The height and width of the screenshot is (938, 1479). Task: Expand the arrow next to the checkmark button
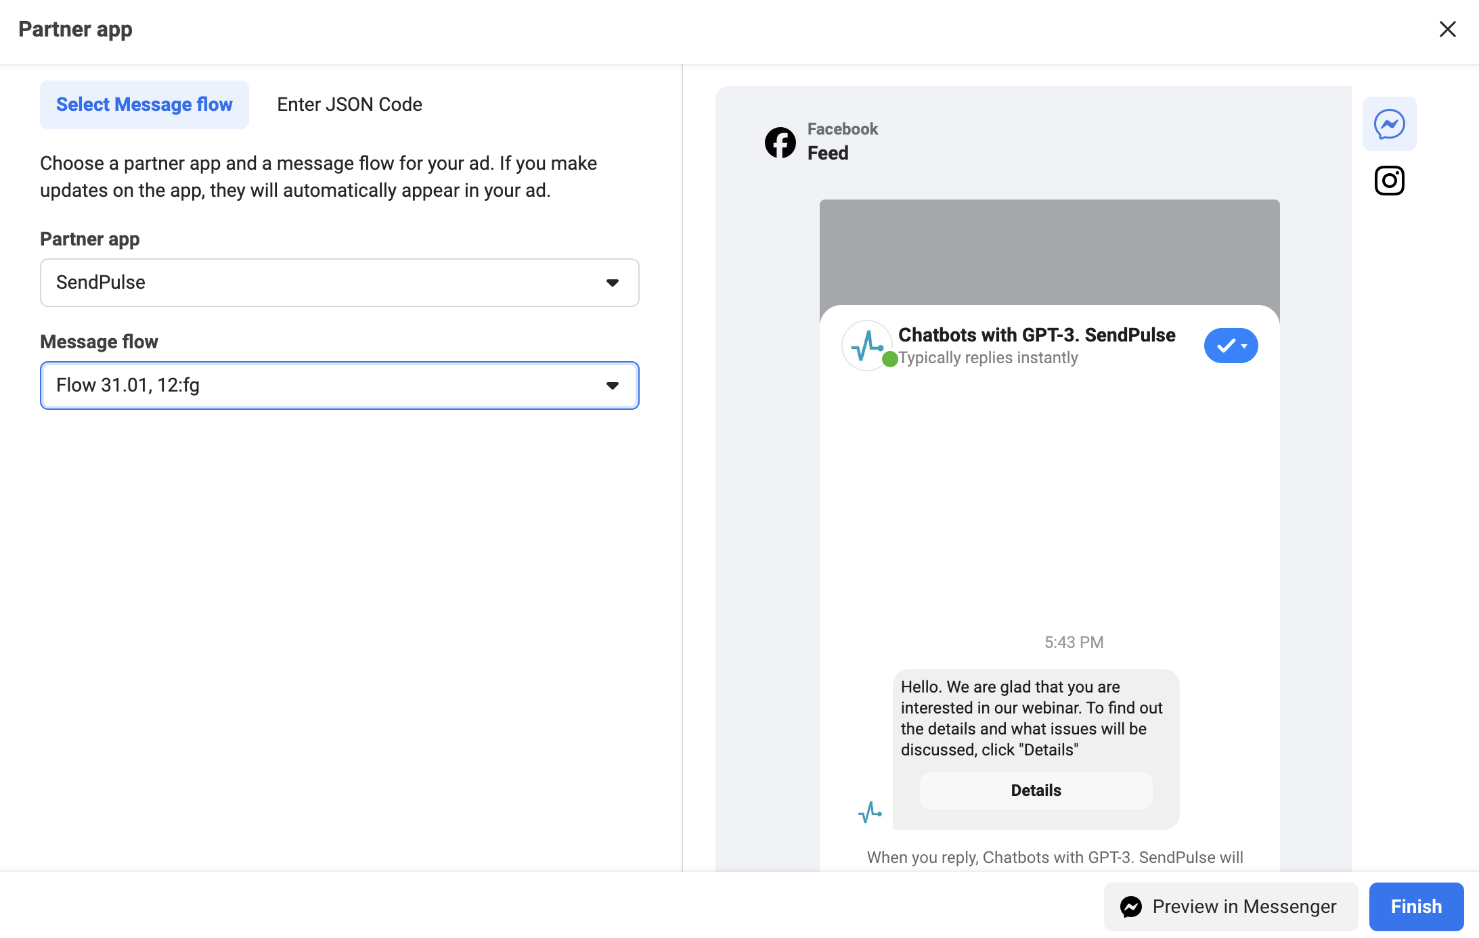(1243, 346)
